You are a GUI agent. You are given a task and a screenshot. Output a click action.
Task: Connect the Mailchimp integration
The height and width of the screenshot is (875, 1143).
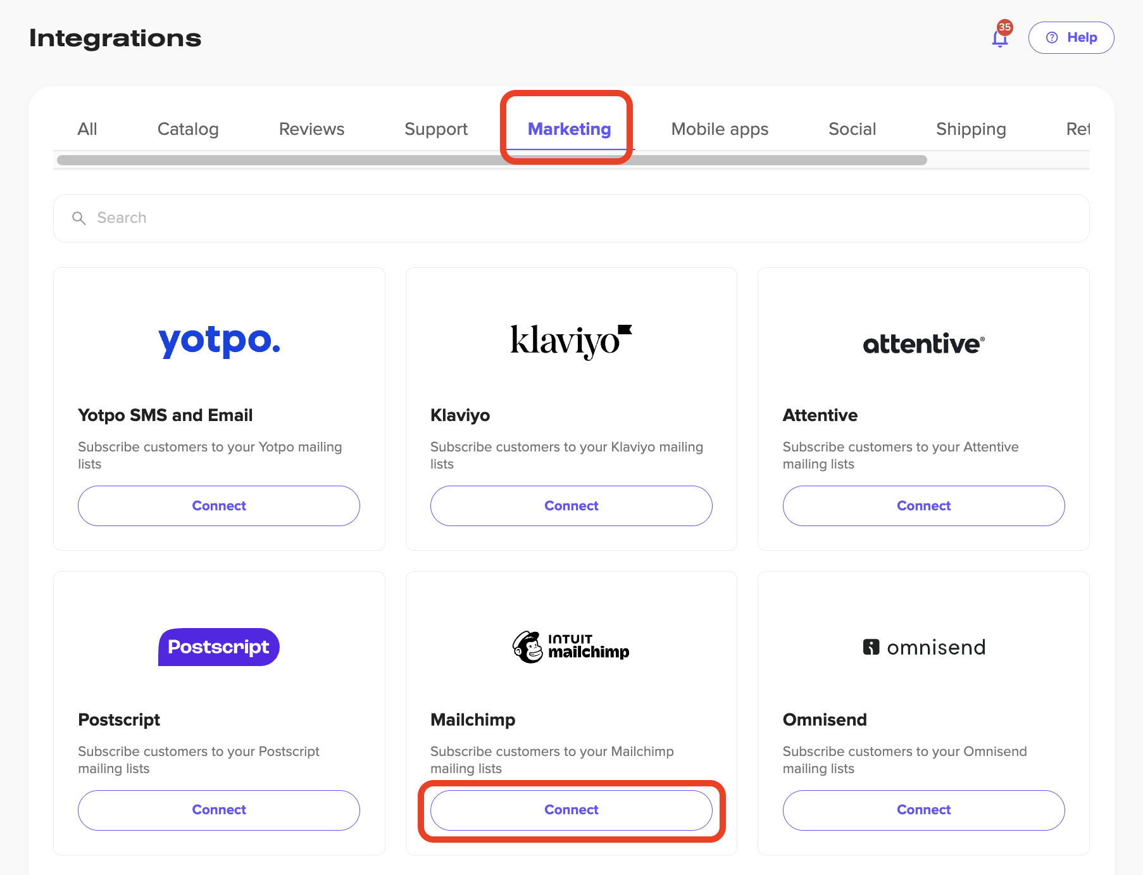tap(571, 810)
